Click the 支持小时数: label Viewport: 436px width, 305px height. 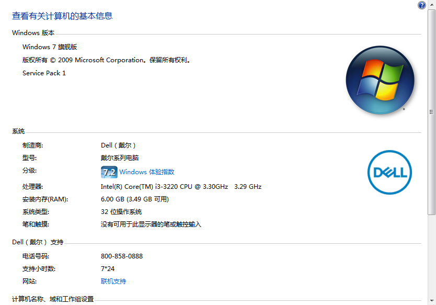click(39, 269)
